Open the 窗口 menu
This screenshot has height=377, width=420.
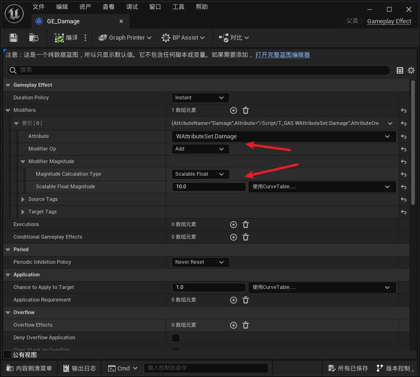pos(155,7)
